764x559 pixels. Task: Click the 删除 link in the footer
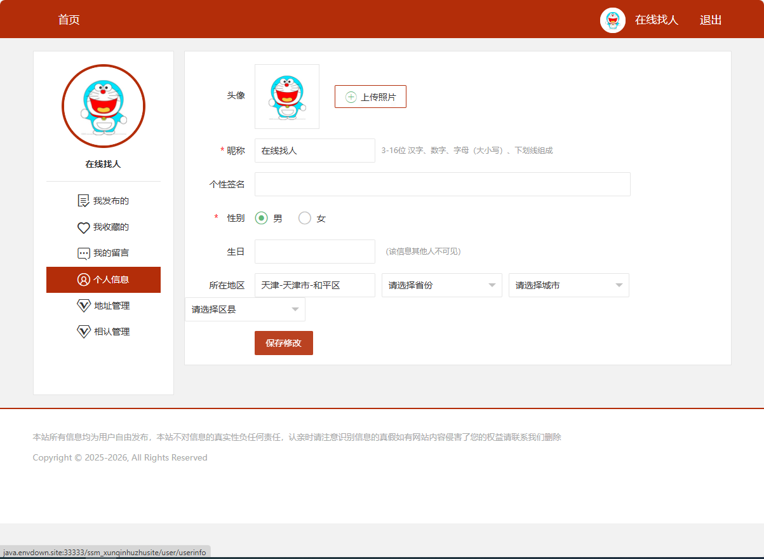pos(554,437)
